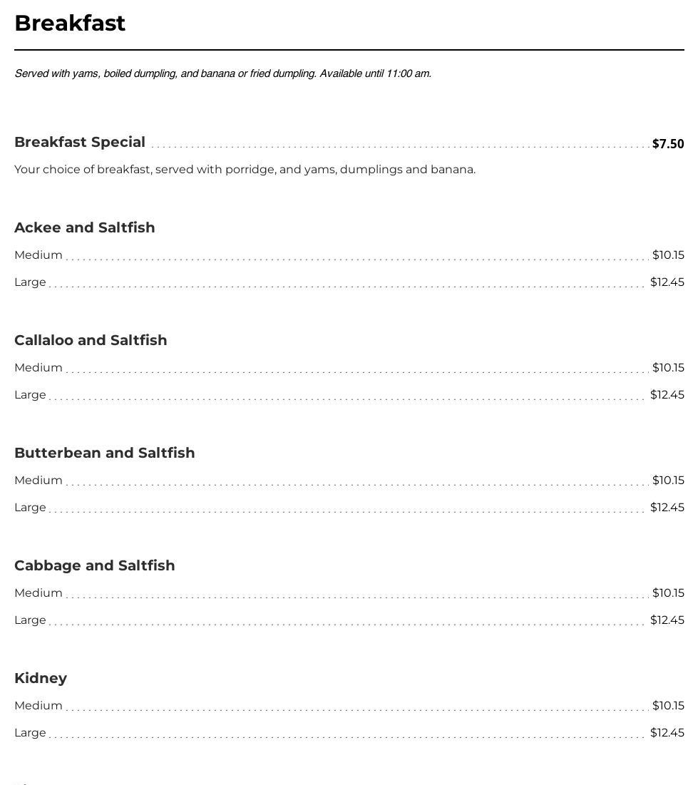Click the italic 'Available until 11:00 am' note
688x785 pixels.
(375, 73)
